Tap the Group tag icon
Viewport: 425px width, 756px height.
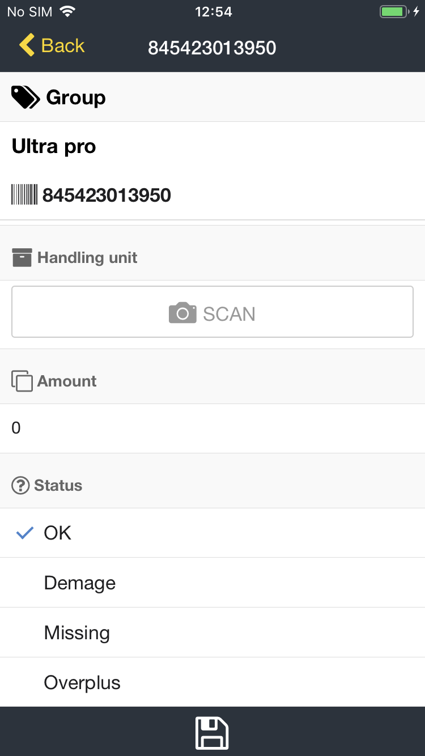tap(25, 97)
